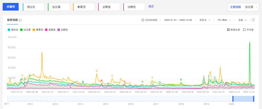This screenshot has width=262, height=109.
Task: Open the 主题指数 link
Action: 235,7
